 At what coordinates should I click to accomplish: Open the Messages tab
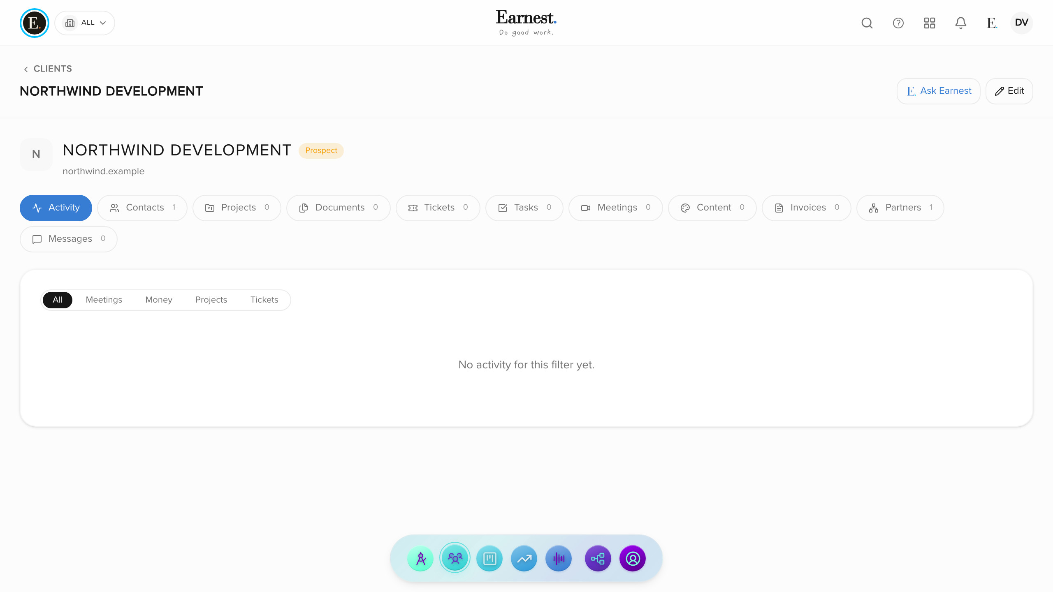[x=69, y=239]
